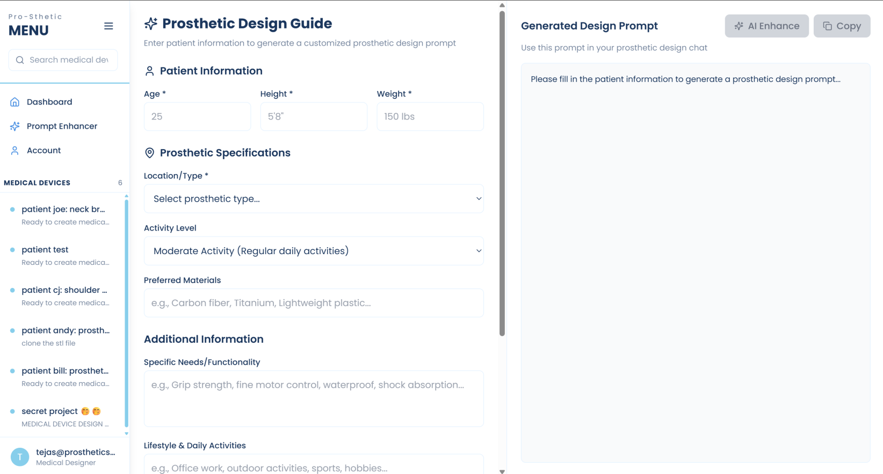Click the Prompt Enhancer sparkle icon
Screen dimensions: 883x474
coord(15,127)
